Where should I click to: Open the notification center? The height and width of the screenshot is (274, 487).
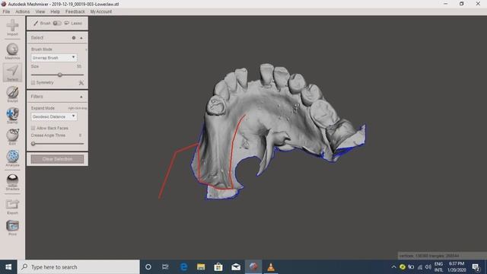[x=476, y=267]
